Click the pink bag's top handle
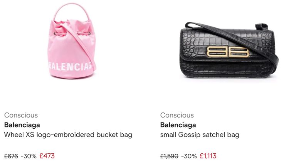 click(x=72, y=11)
